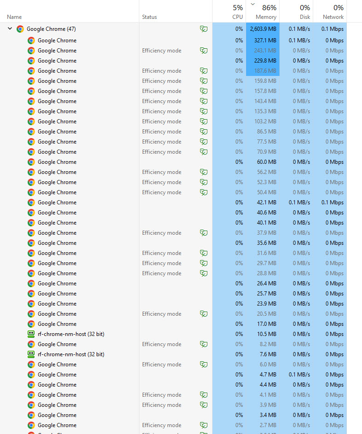
Task: Click the efficiency leaf icon in the 56.2 MB row
Action: click(204, 172)
